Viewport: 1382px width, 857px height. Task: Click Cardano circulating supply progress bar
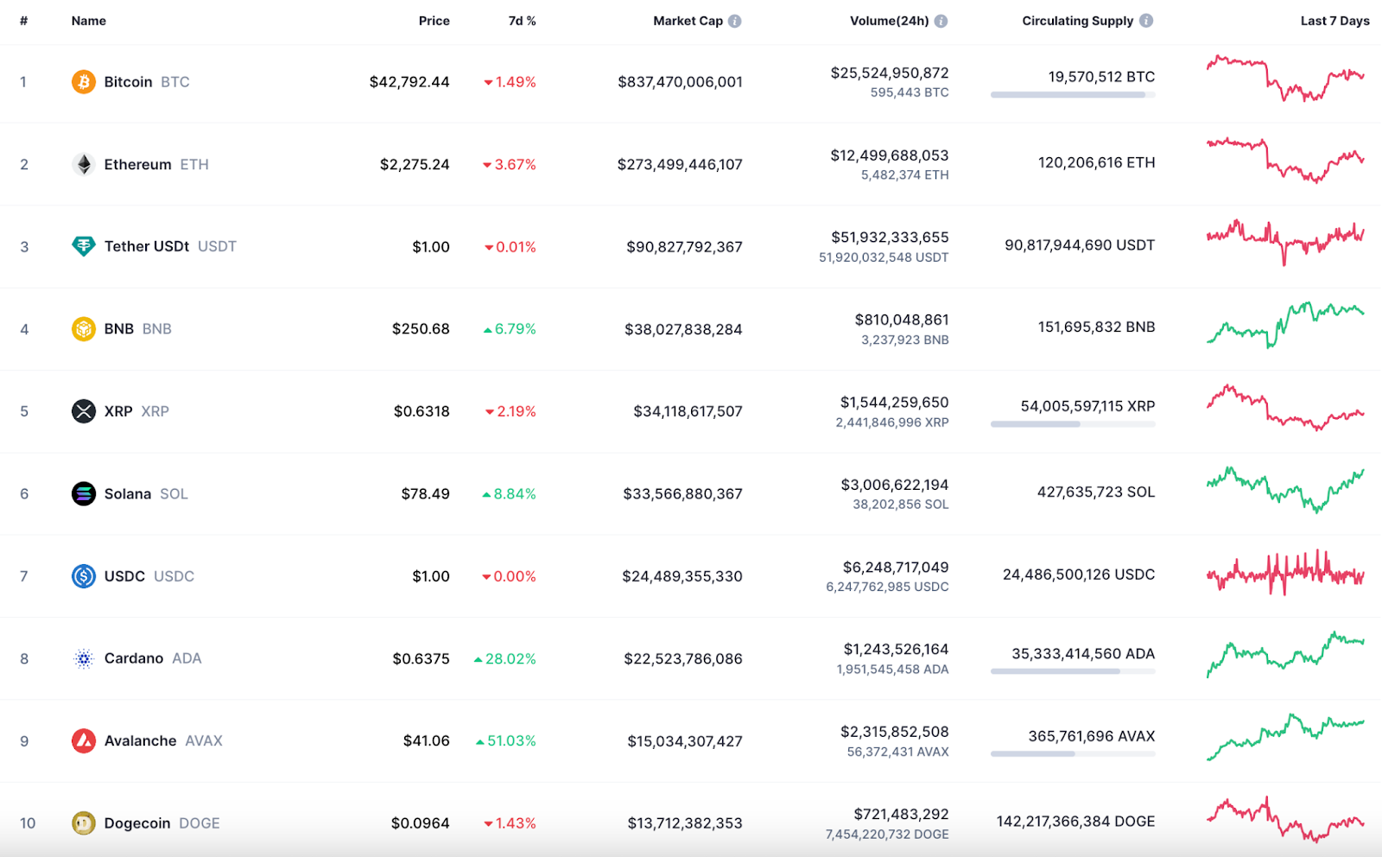pos(1073,671)
